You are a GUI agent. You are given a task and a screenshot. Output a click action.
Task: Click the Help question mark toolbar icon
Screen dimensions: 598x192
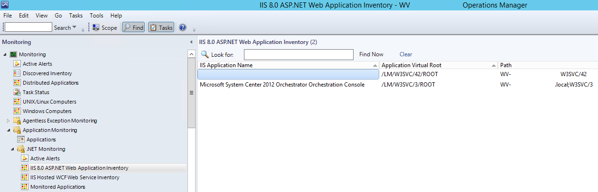[x=183, y=28]
